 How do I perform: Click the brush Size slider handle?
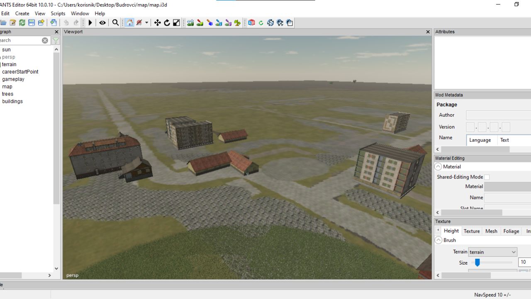pos(477,262)
